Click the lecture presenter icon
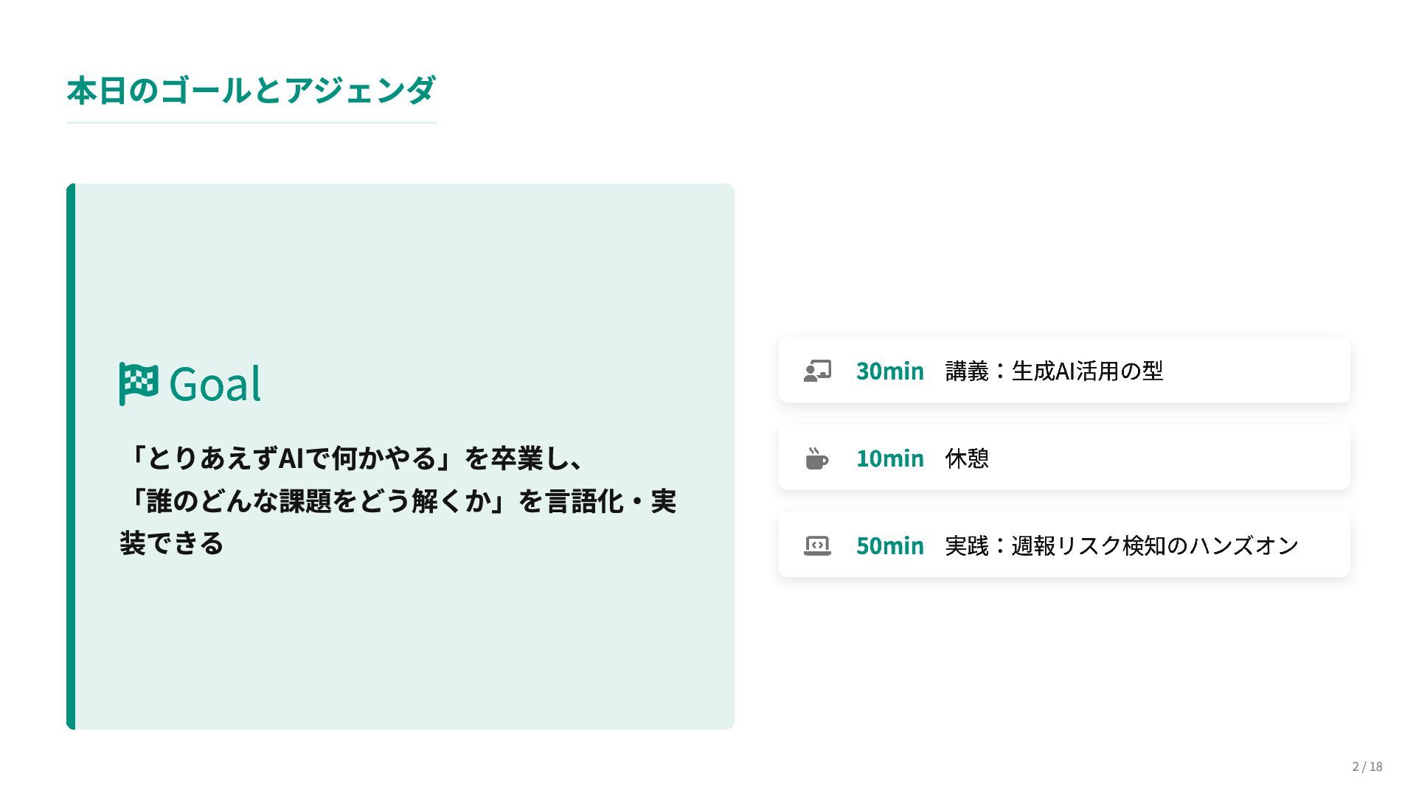This screenshot has height=796, width=1416. (x=817, y=371)
